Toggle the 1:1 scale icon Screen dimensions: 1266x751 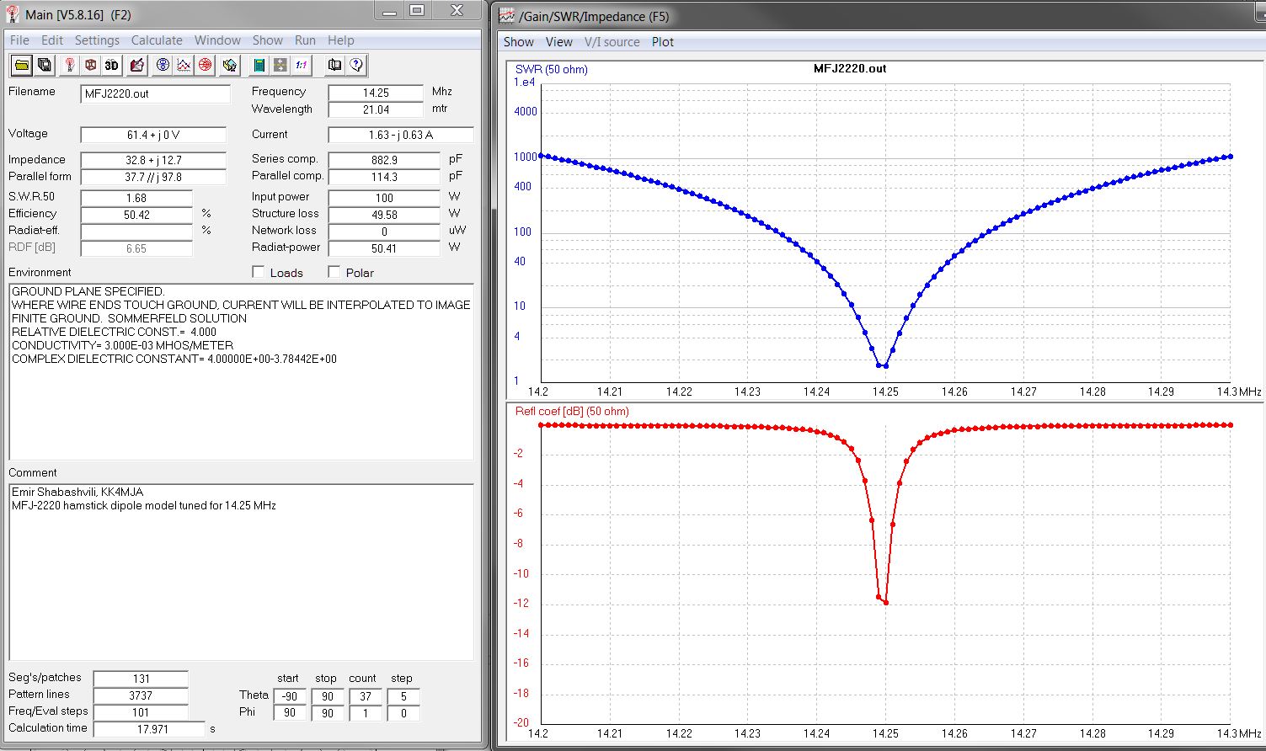(x=301, y=65)
